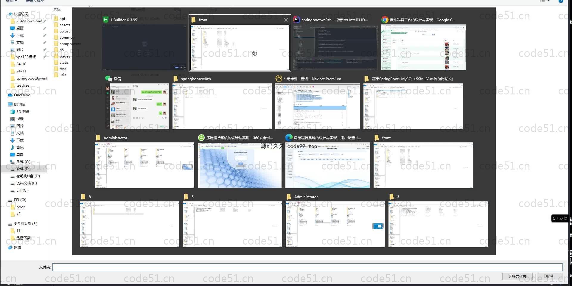The height and width of the screenshot is (286, 572).
Task: Open OneDrive in navigation pane
Action: tap(22, 95)
